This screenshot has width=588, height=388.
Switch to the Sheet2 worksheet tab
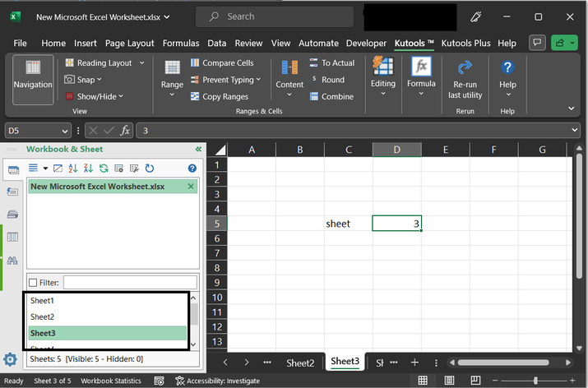300,363
